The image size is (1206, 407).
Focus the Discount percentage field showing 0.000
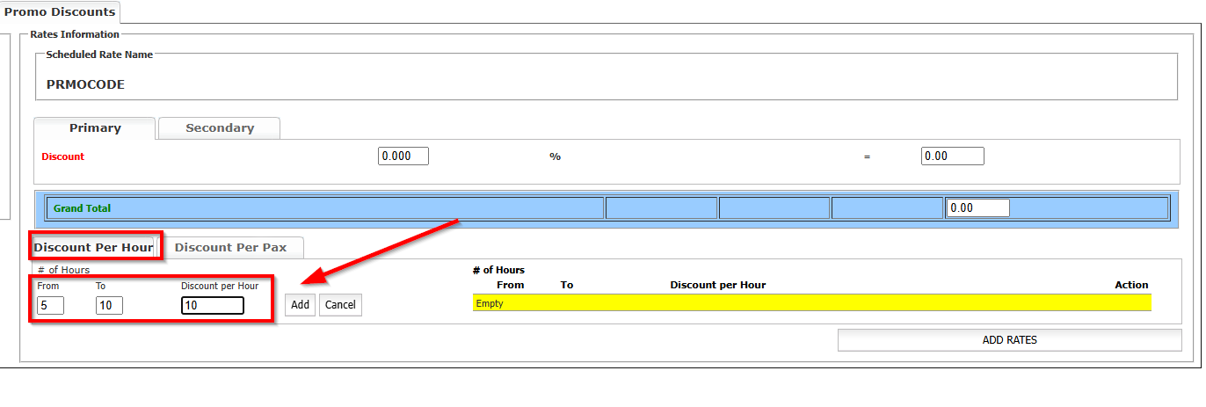(403, 156)
